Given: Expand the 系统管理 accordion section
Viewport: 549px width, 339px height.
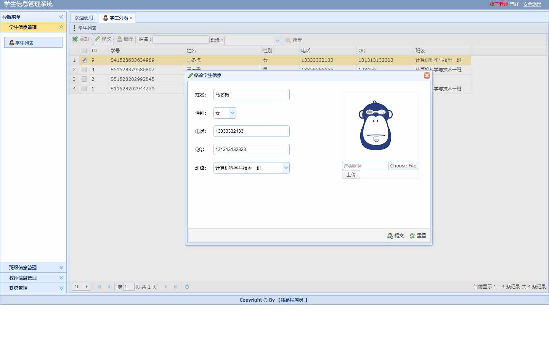Looking at the screenshot, I should [61, 288].
